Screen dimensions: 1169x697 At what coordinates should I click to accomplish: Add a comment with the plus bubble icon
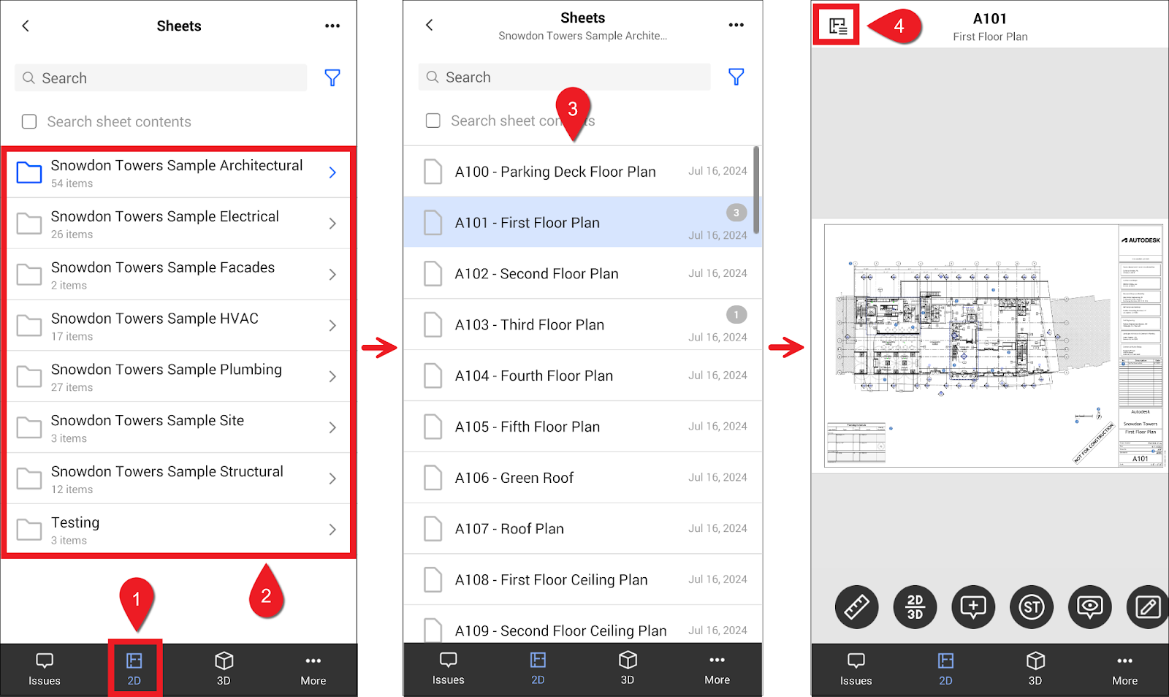coord(973,606)
